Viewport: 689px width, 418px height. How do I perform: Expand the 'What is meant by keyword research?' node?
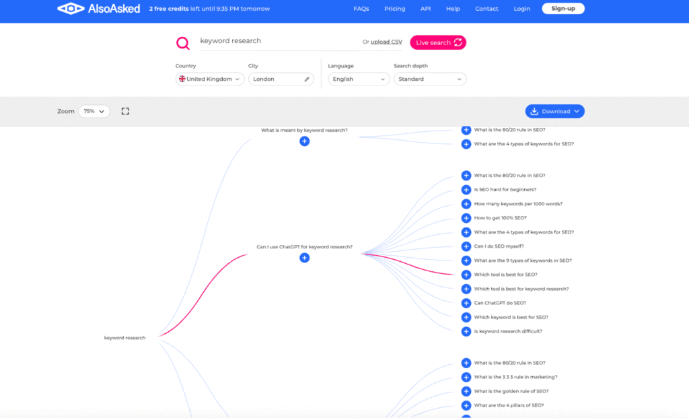[x=304, y=141]
